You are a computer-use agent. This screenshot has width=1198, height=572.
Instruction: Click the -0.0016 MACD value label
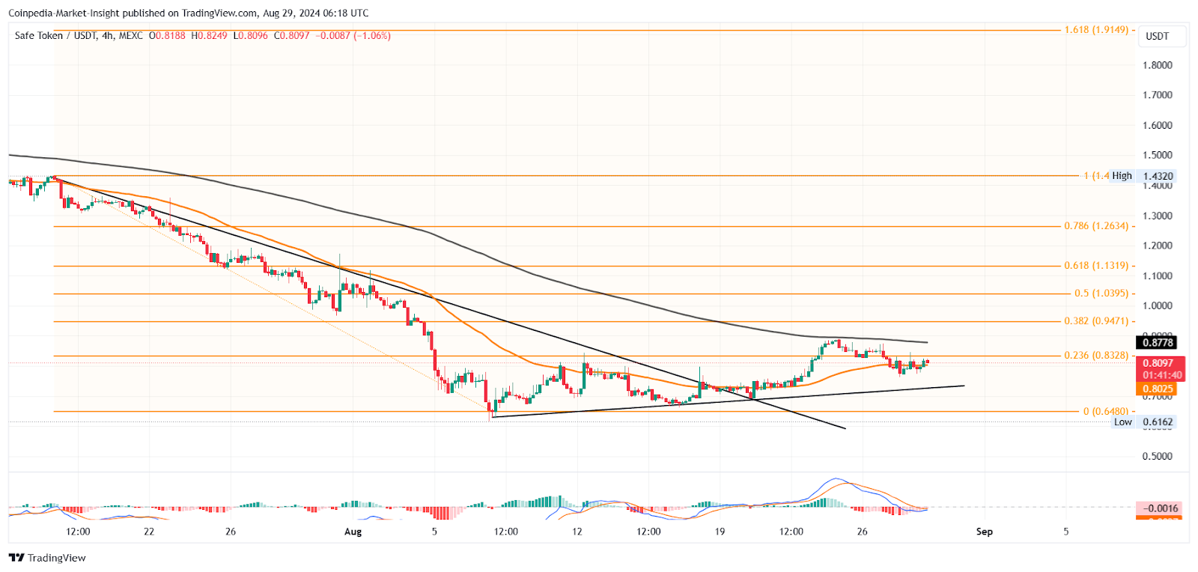click(1160, 508)
